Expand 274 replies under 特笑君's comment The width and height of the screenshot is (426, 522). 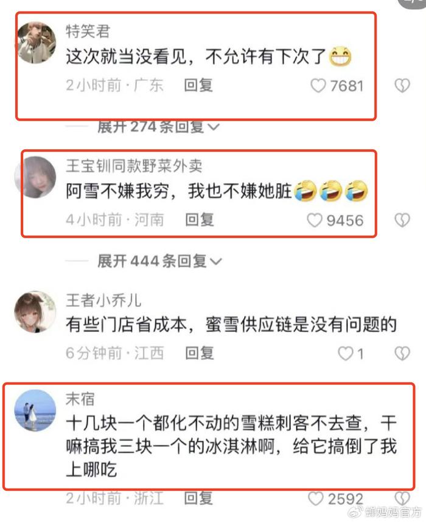click(x=158, y=127)
